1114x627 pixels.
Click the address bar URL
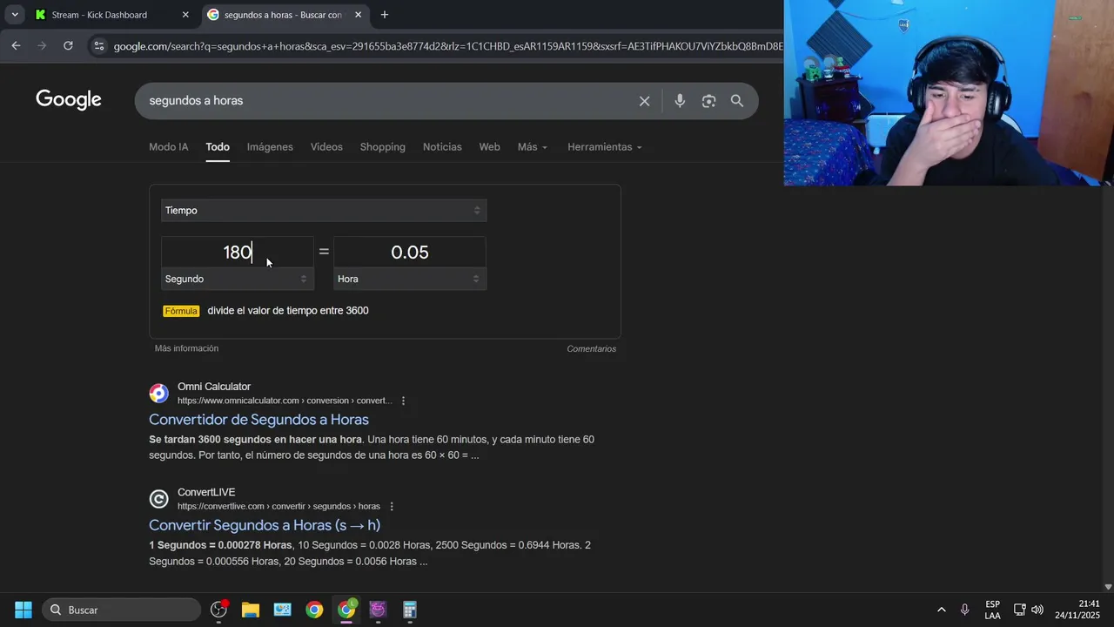click(447, 46)
